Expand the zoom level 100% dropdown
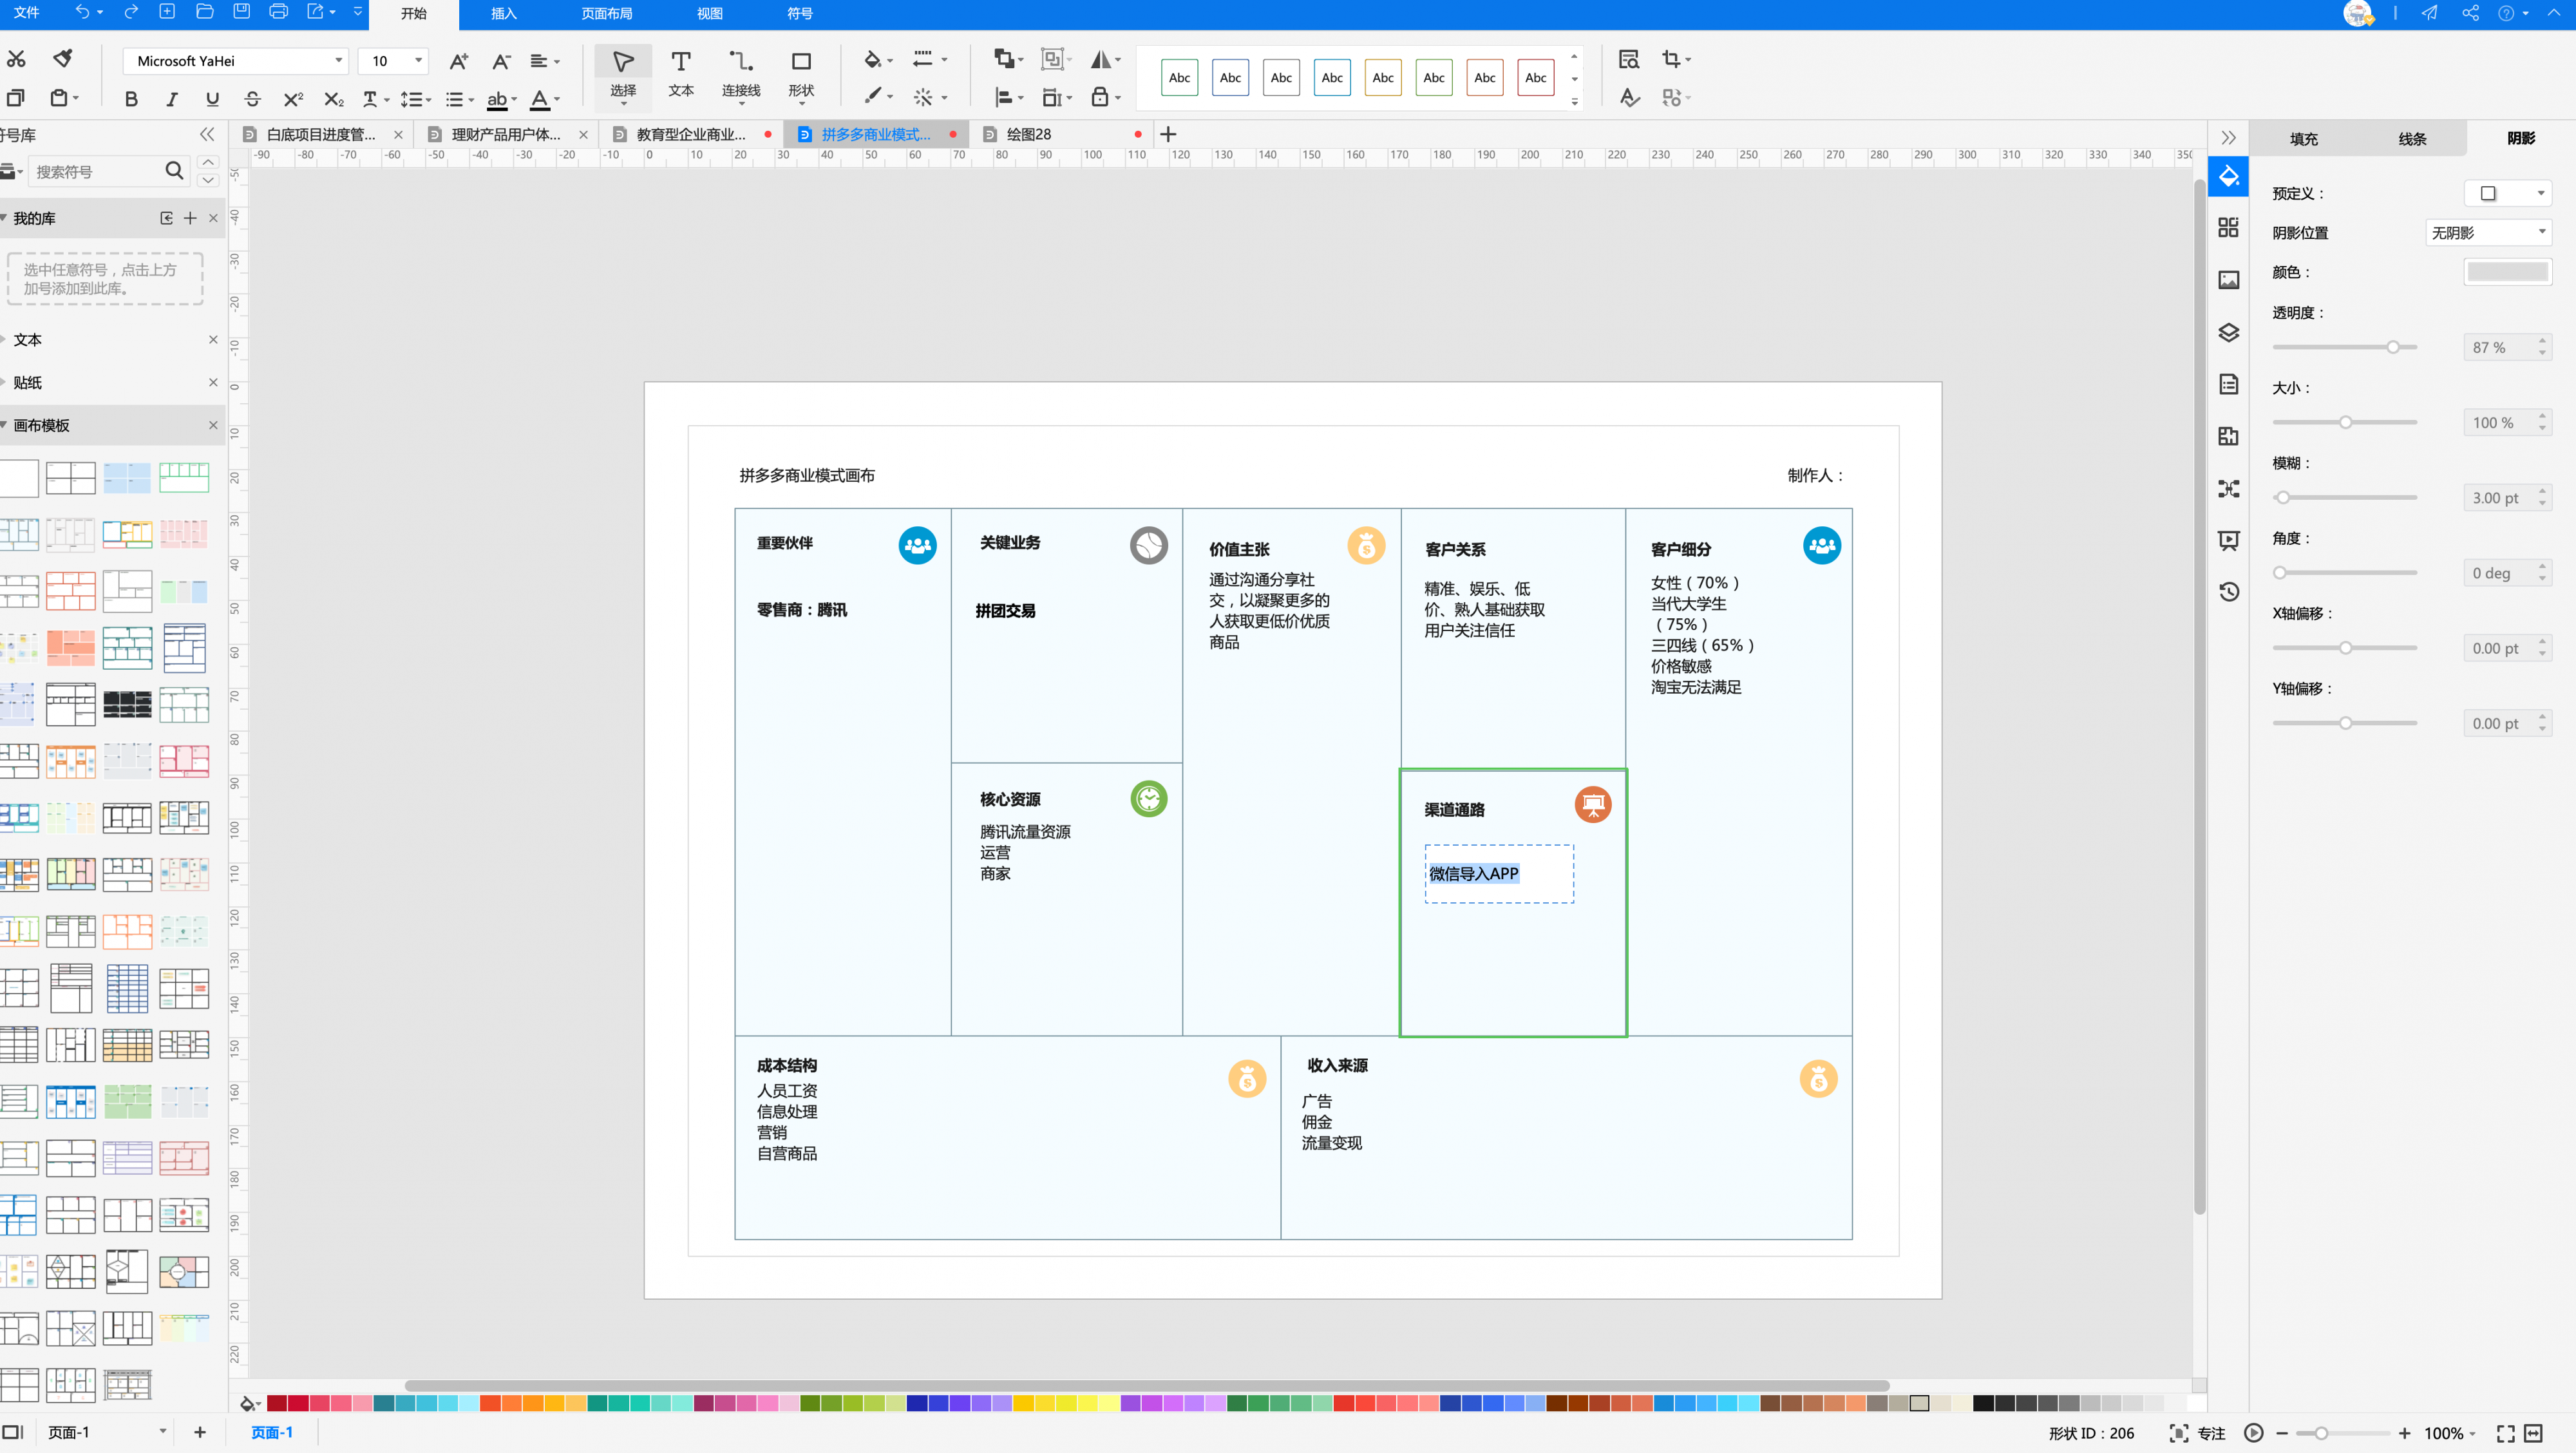 click(x=2449, y=1433)
